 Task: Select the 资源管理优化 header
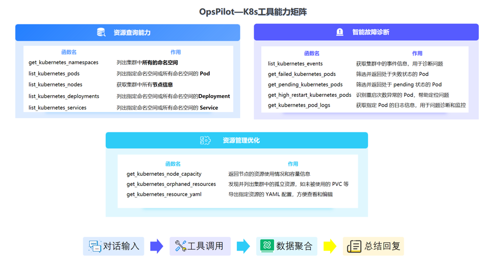(236, 141)
